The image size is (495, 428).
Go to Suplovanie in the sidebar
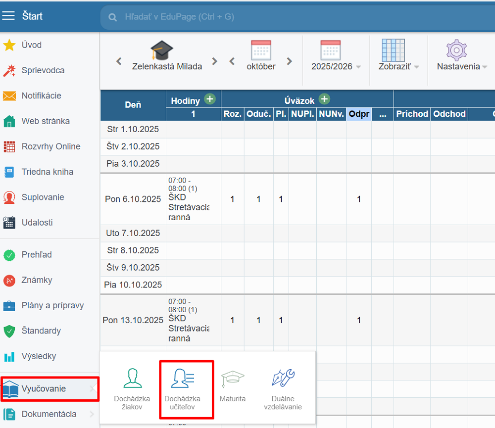(x=43, y=197)
